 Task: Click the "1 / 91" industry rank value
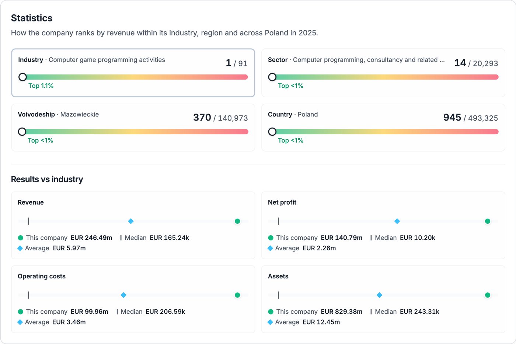point(237,63)
